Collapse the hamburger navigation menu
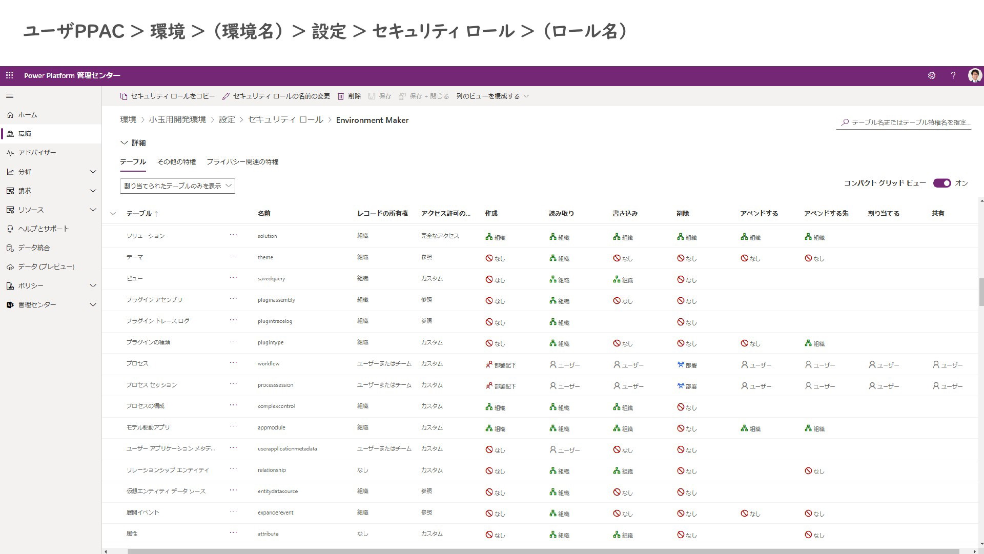 10,96
